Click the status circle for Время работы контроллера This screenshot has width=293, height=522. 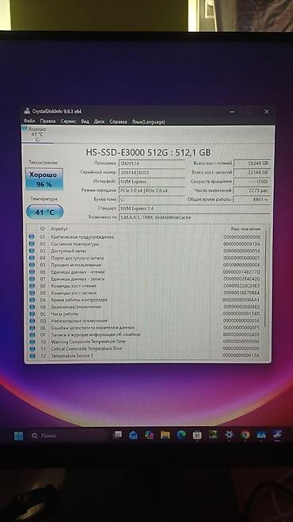pyautogui.click(x=32, y=300)
